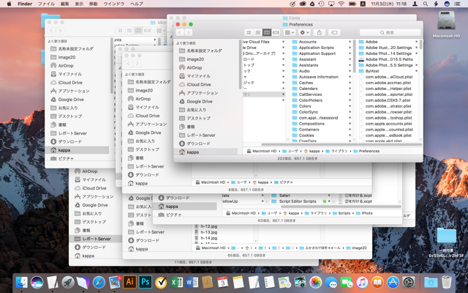Open Notification Center in the menu bar
Viewport: 468px width, 293px height.
[x=457, y=4]
